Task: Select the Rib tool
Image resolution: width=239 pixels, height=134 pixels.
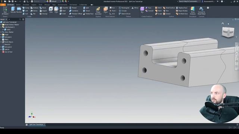Action: click(x=33, y=14)
